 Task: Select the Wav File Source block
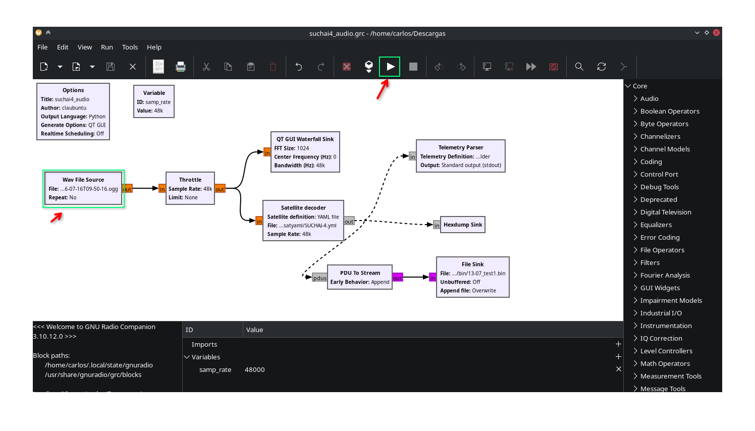pos(83,188)
